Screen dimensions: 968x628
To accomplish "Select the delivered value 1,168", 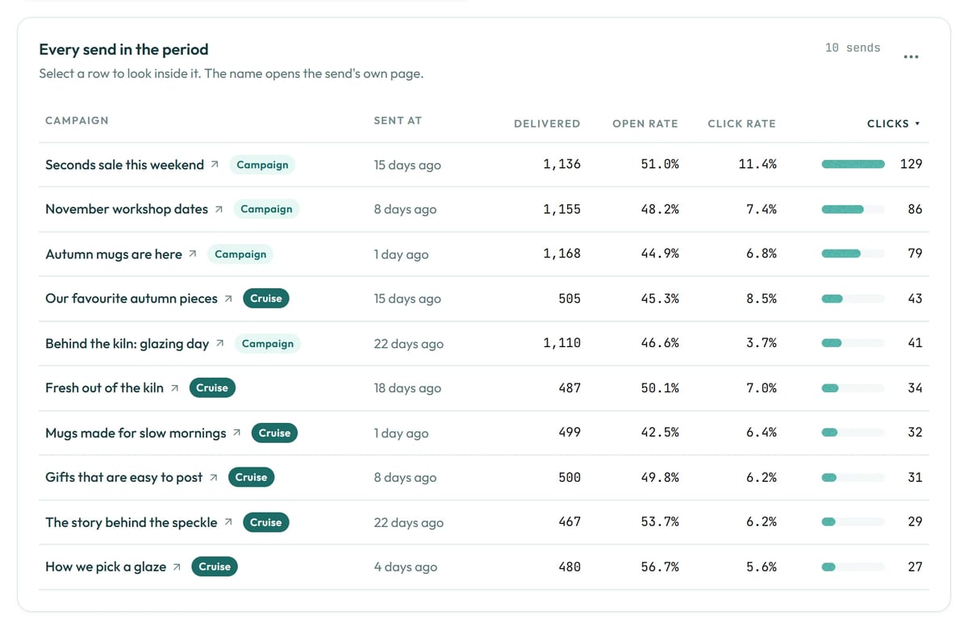I will [561, 253].
